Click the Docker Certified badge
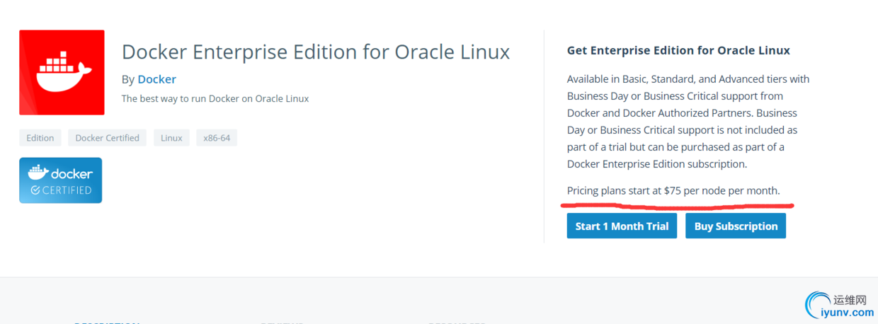The image size is (878, 324). point(61,180)
